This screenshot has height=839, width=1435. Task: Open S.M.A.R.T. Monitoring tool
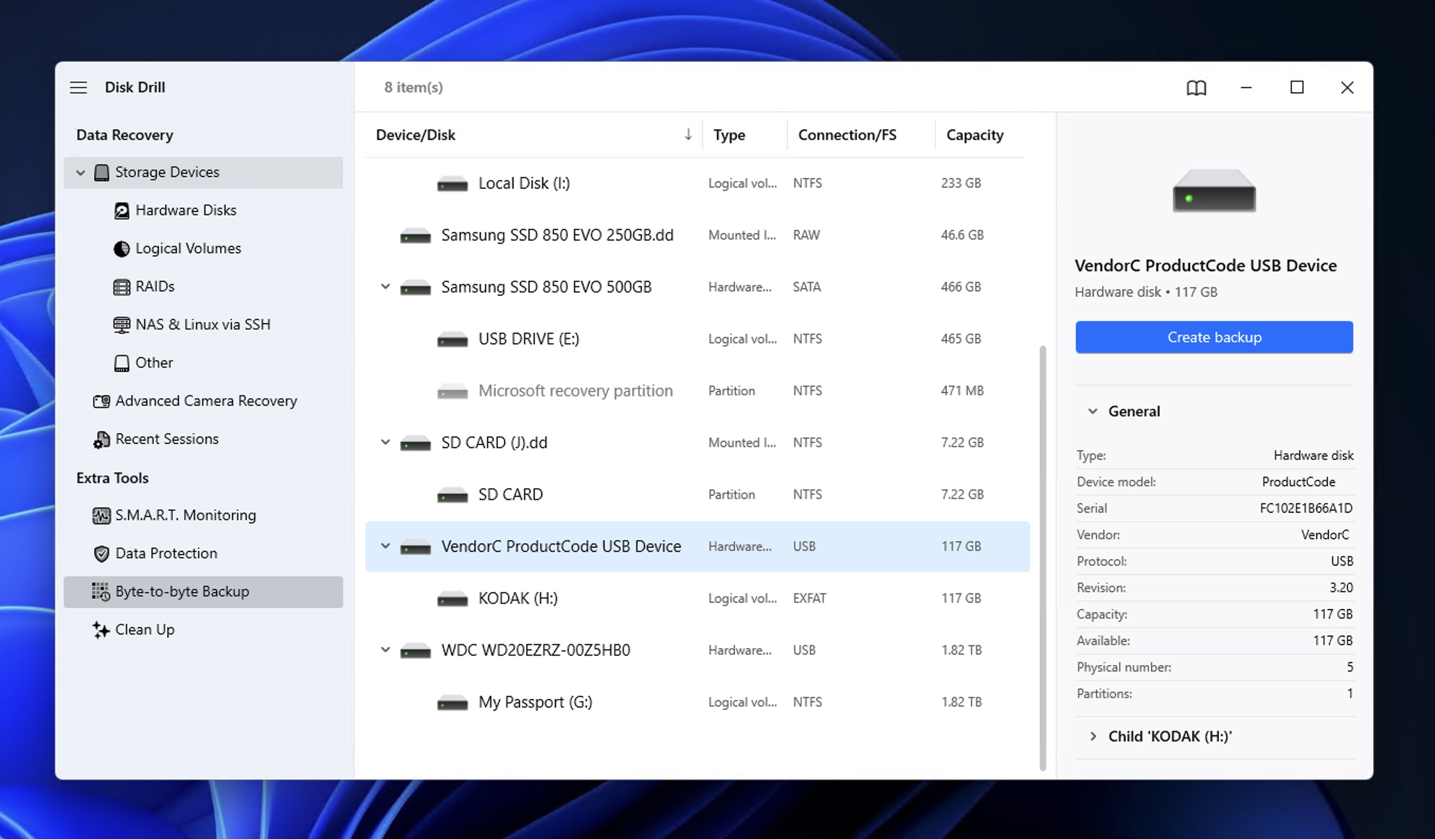(x=186, y=515)
